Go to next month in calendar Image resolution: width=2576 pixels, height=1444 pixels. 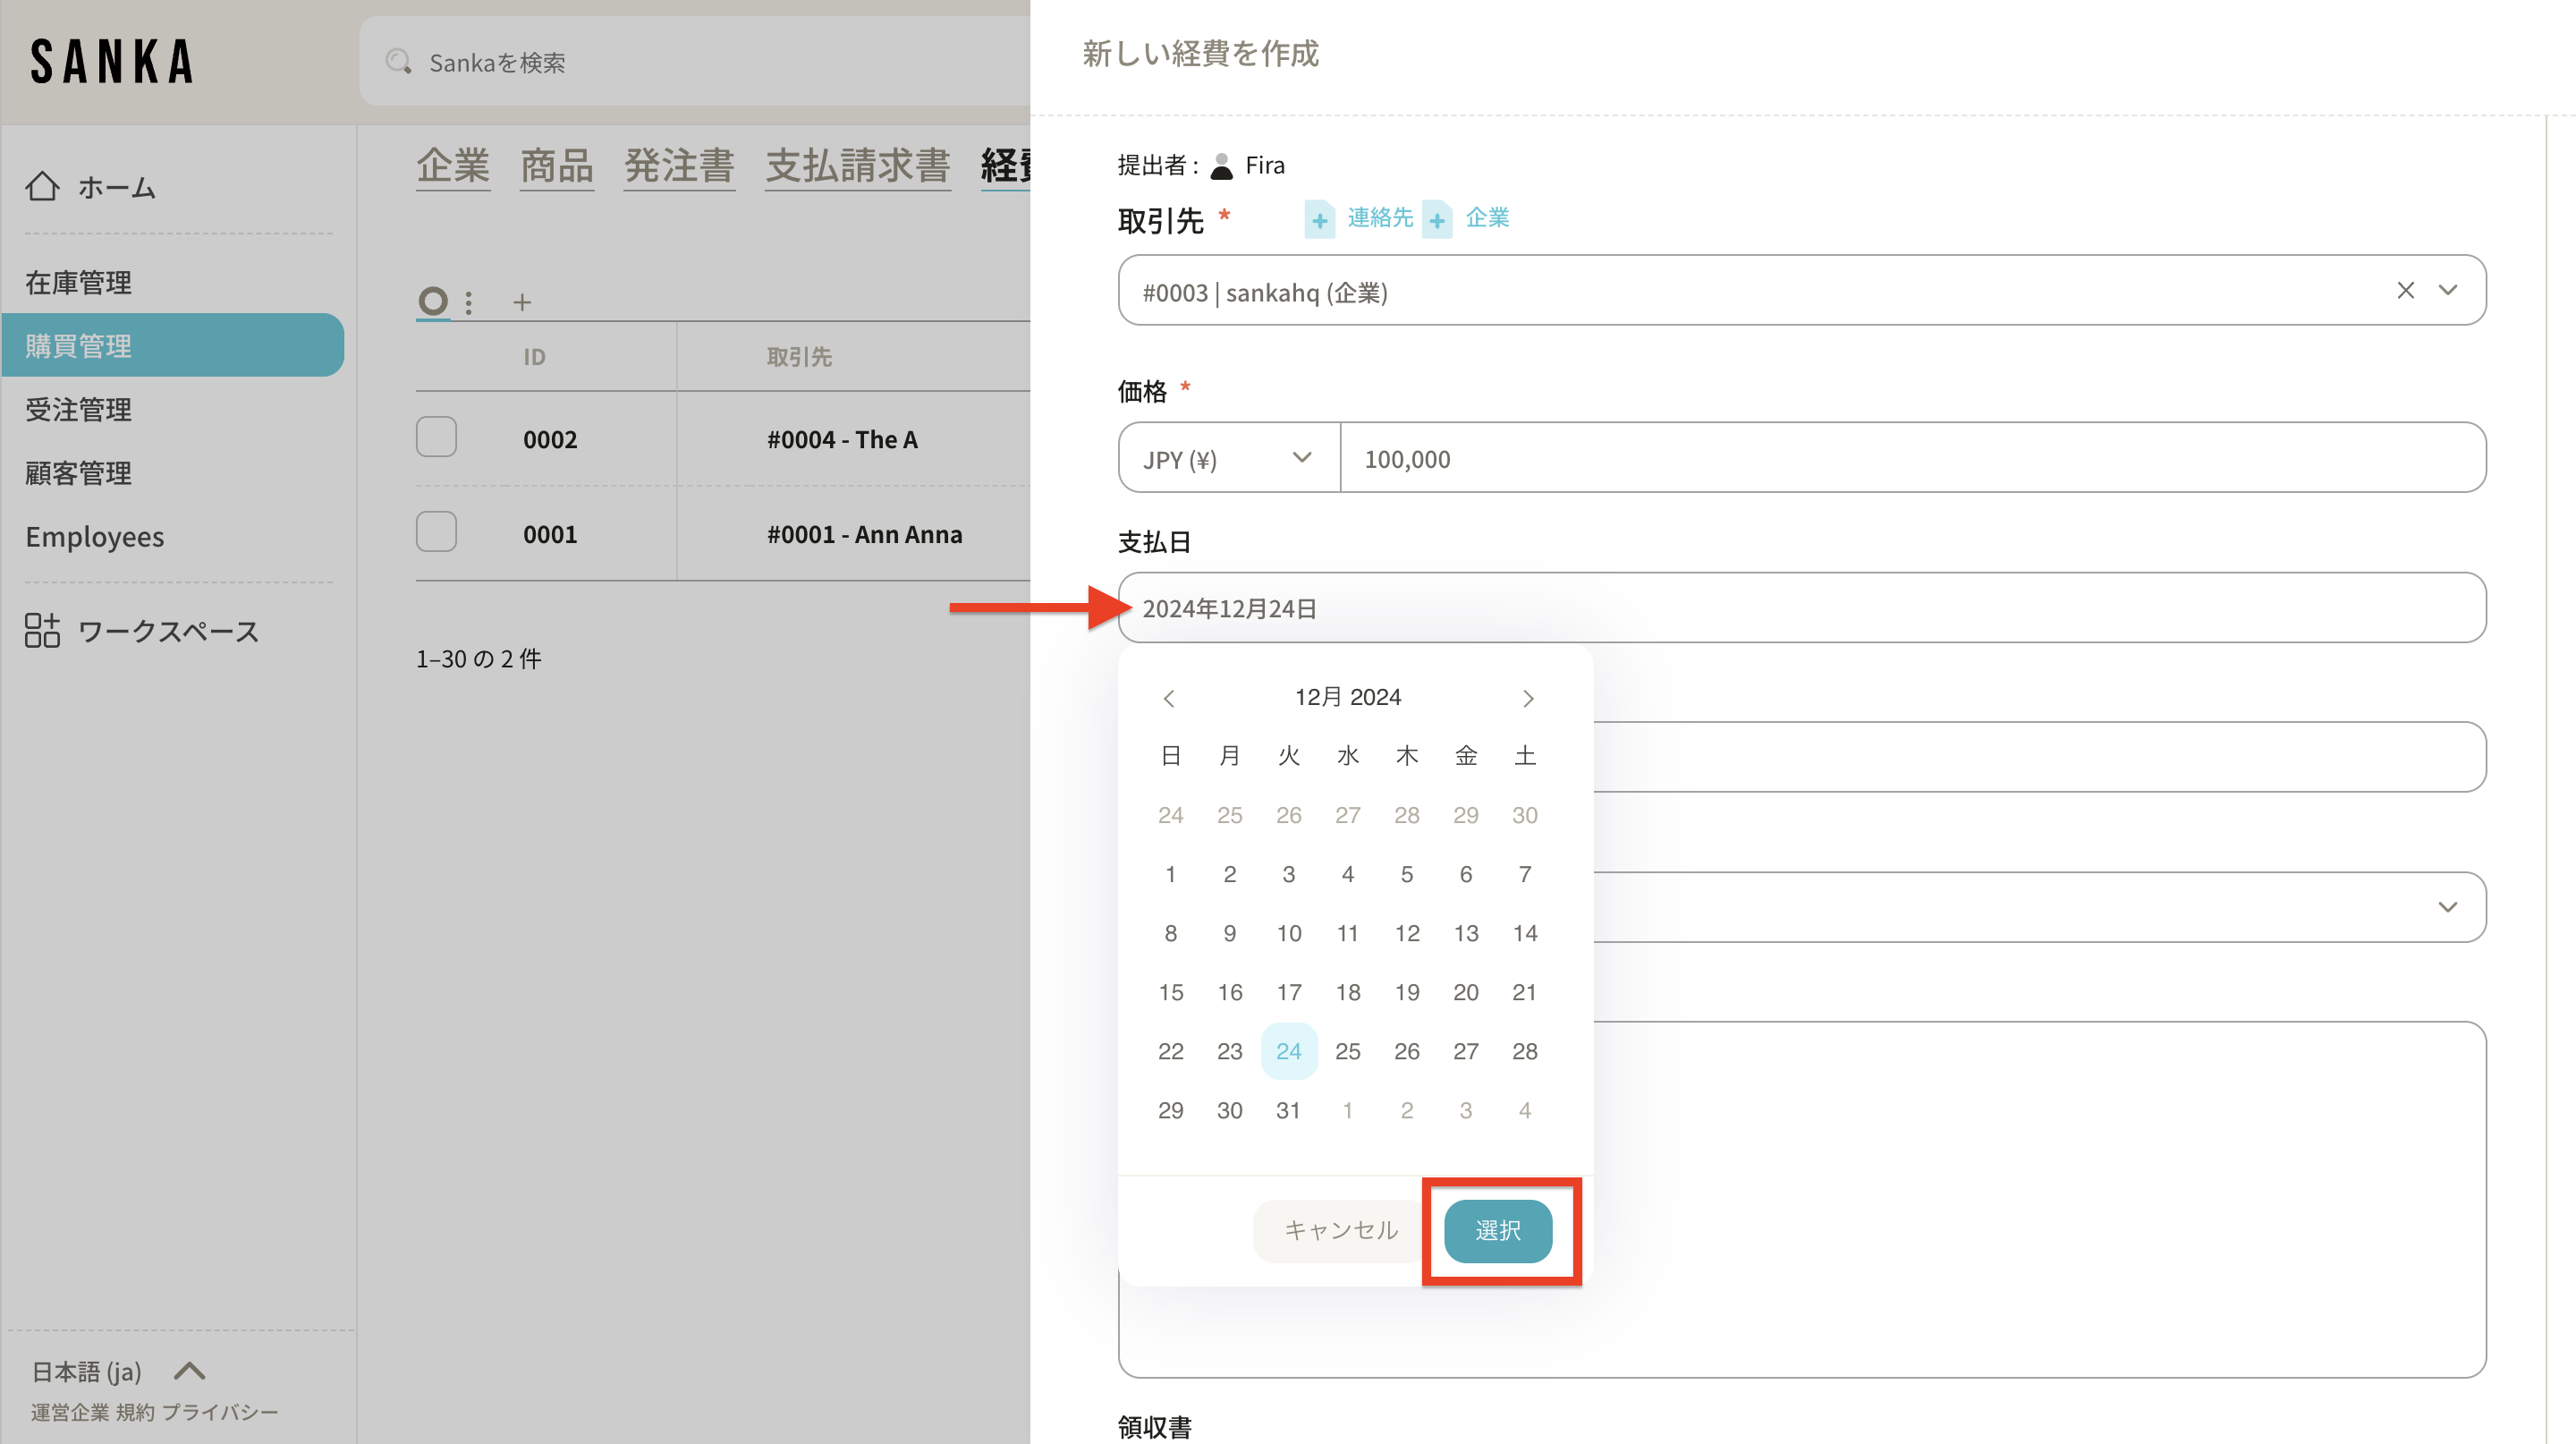[x=1527, y=698]
